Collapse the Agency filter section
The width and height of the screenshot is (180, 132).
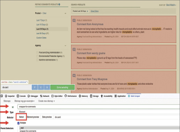[65, 46]
